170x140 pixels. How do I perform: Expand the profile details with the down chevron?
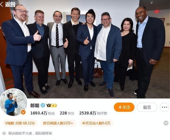[166, 123]
